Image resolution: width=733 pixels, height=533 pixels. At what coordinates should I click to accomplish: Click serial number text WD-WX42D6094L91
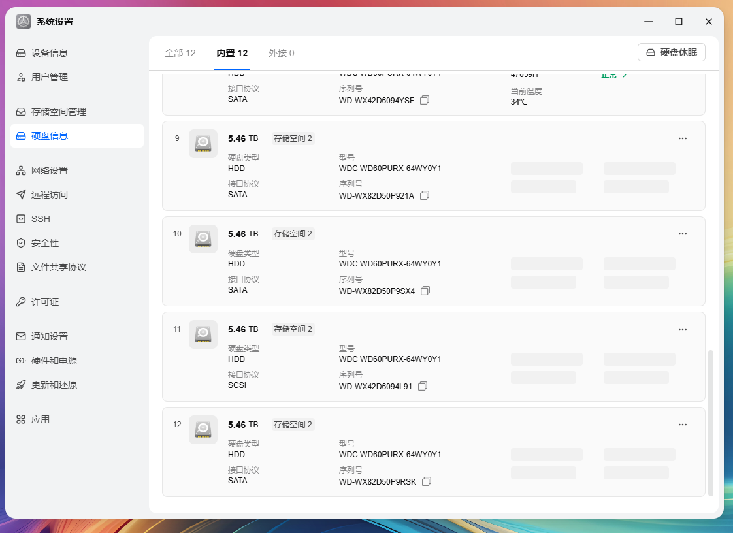[x=376, y=386]
